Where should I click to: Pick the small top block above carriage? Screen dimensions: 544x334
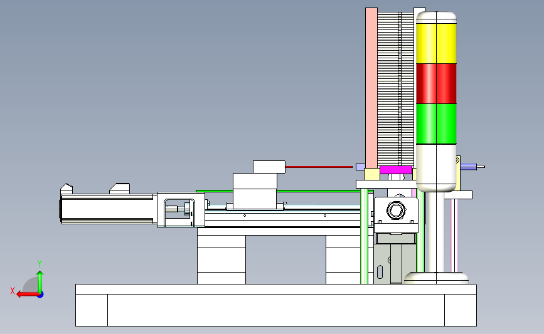tap(269, 167)
